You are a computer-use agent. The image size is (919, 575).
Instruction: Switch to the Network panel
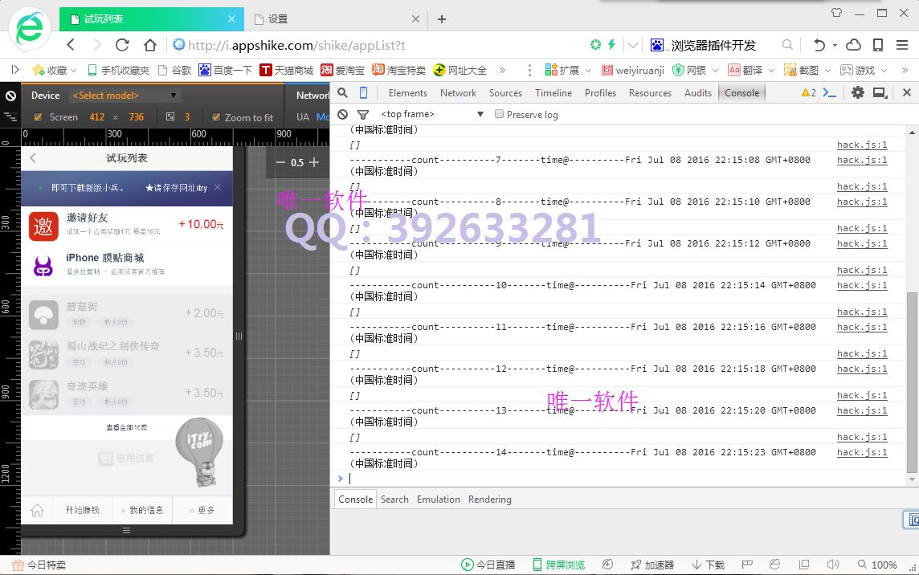pyautogui.click(x=458, y=92)
